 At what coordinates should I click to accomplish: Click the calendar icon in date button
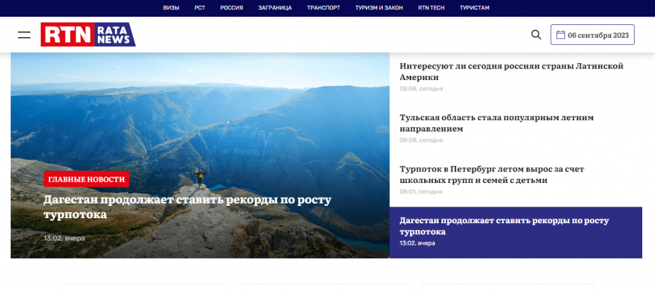560,35
